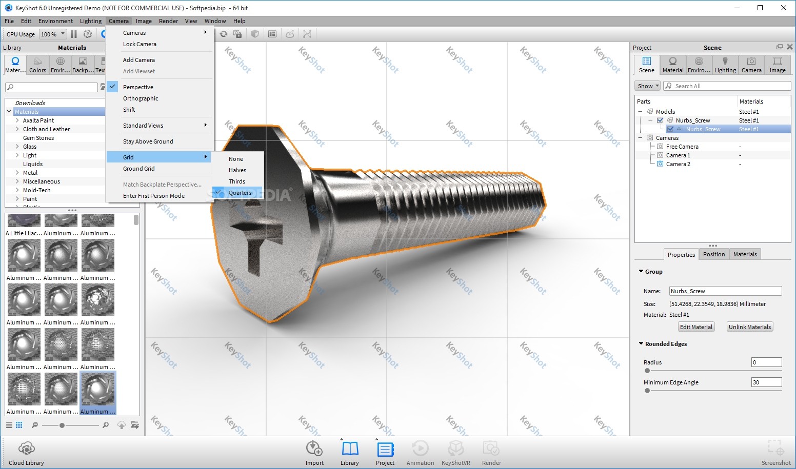Open the Show dropdown in Scene tab

(x=647, y=86)
